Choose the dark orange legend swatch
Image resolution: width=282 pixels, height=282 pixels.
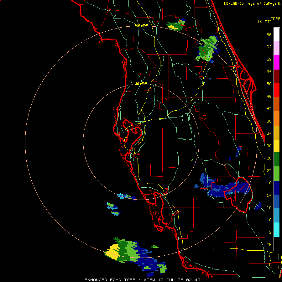277,104
